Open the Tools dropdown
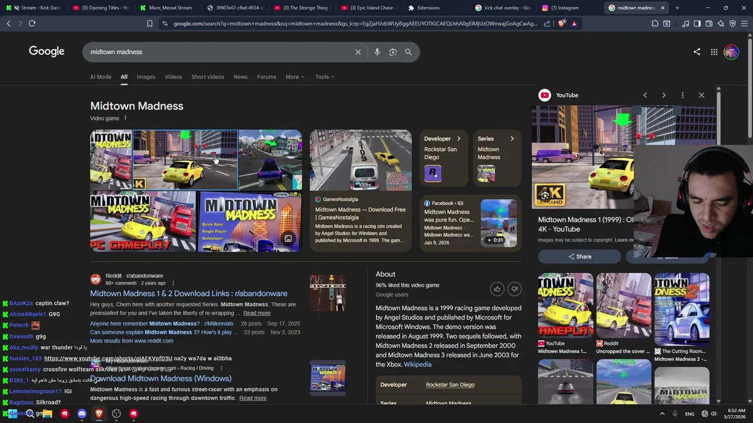Screen dimensions: 753x423 click(x=324, y=77)
